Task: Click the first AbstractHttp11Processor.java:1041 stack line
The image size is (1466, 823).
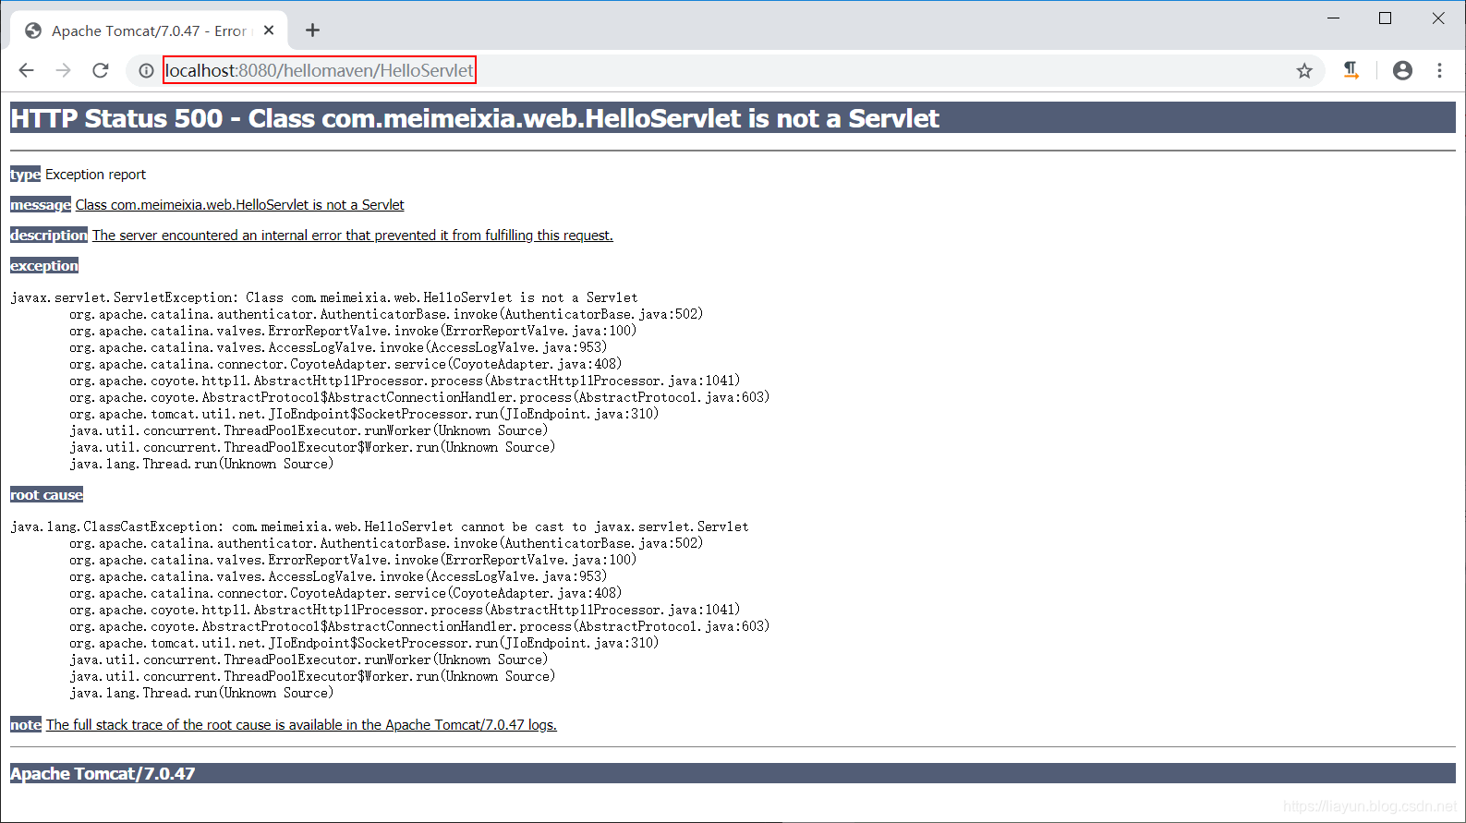Action: [x=405, y=381]
